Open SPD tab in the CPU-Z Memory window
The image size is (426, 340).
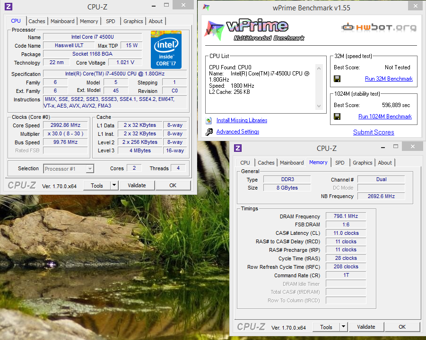tap(339, 163)
